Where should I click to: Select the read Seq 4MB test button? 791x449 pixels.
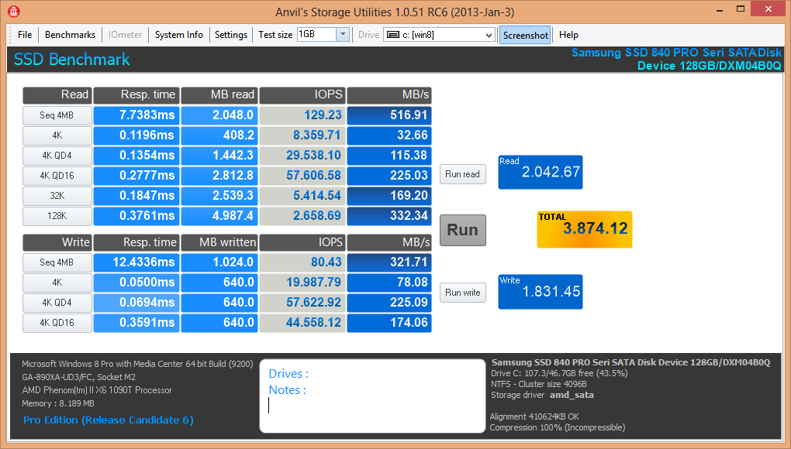coord(57,115)
